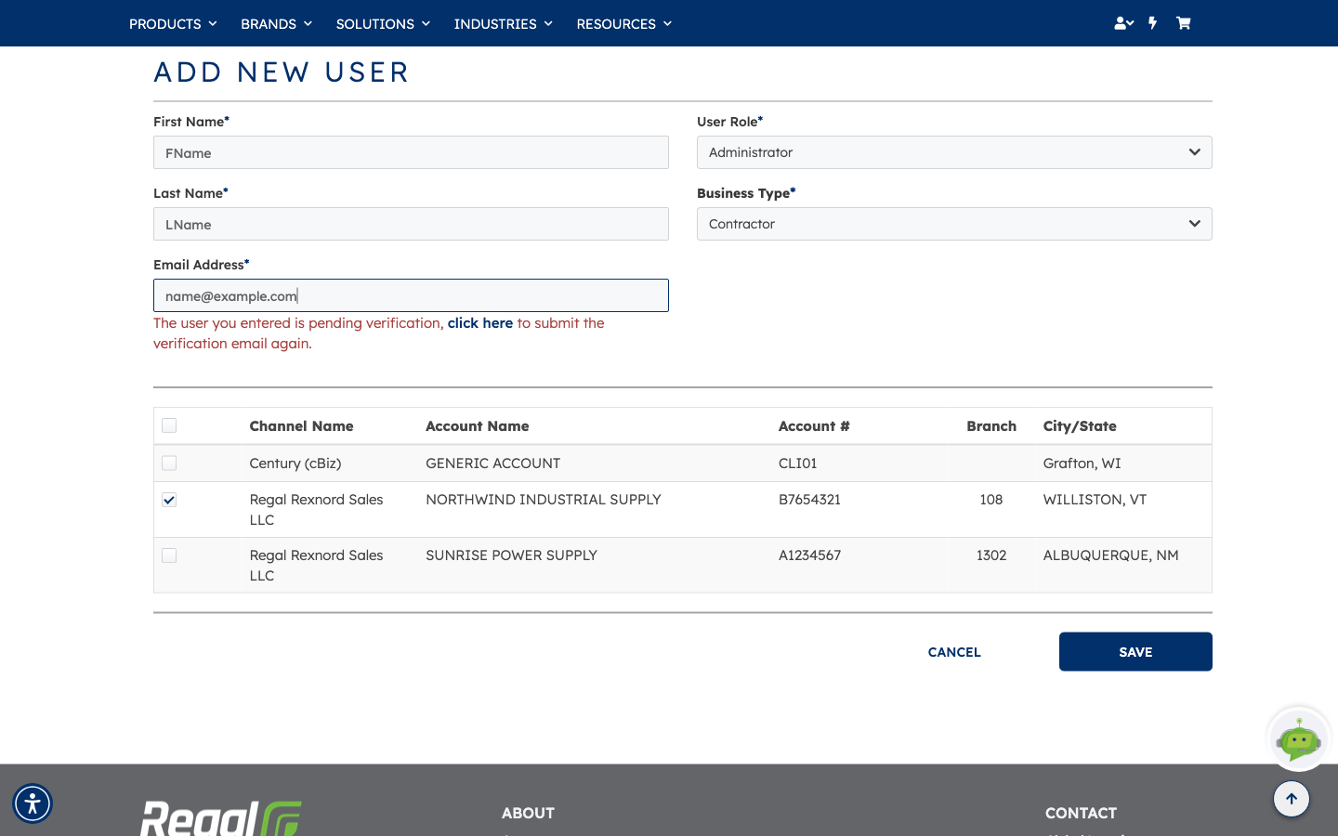Focus the First Name input field

(411, 152)
